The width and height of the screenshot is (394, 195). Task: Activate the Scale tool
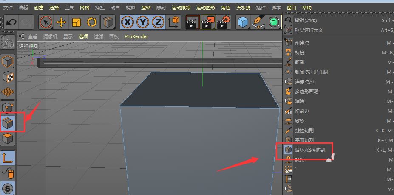click(x=77, y=22)
